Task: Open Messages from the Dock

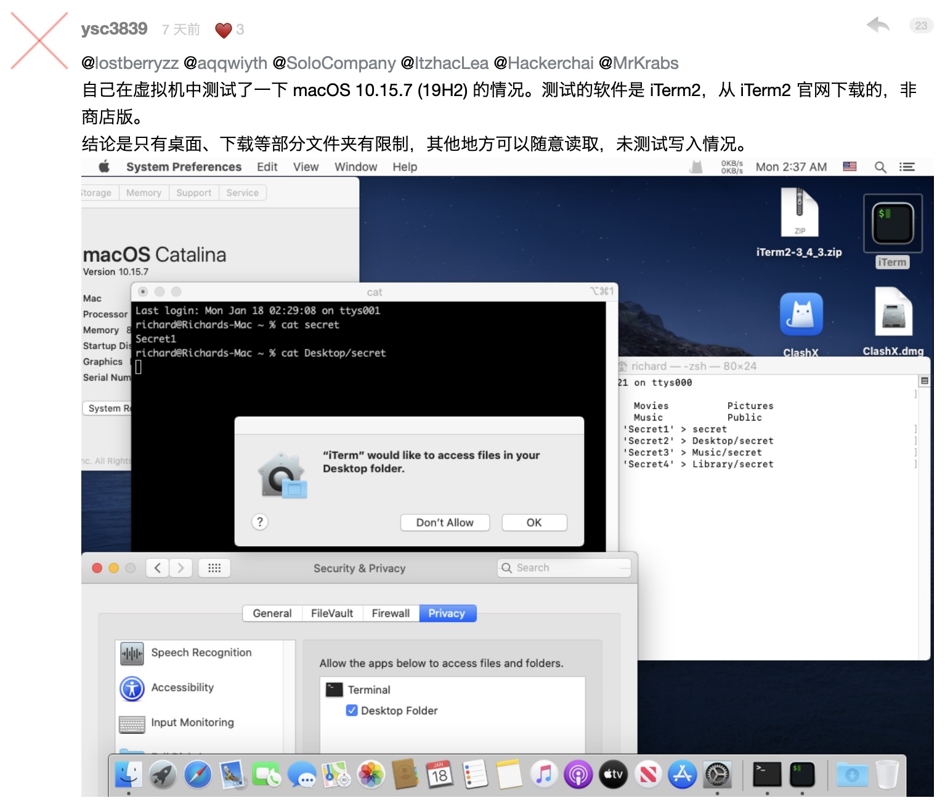Action: 302,774
